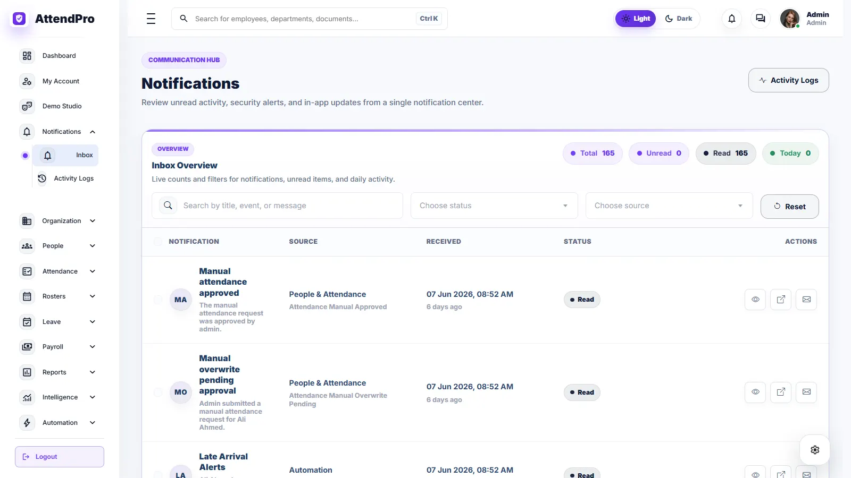The height and width of the screenshot is (478, 851).
Task: Click Search by title, event, or message field
Action: (277, 206)
